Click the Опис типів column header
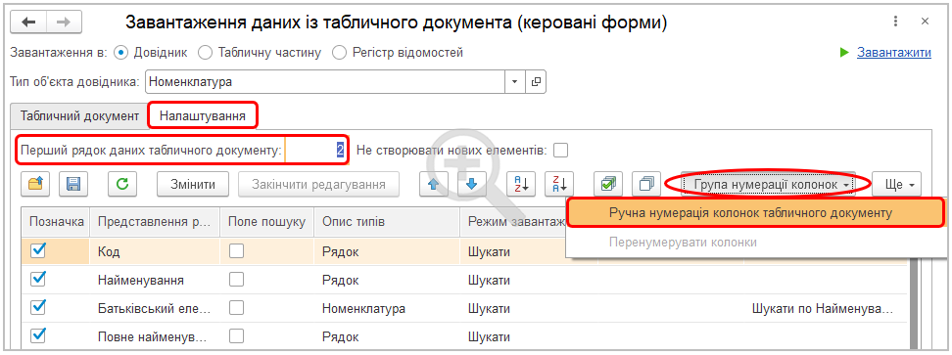952x355 pixels. point(387,222)
